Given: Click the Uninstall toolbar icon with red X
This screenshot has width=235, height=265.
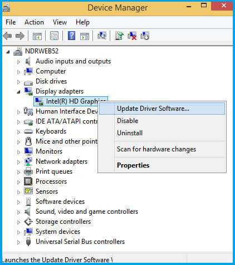Looking at the screenshot, I should point(132,36).
